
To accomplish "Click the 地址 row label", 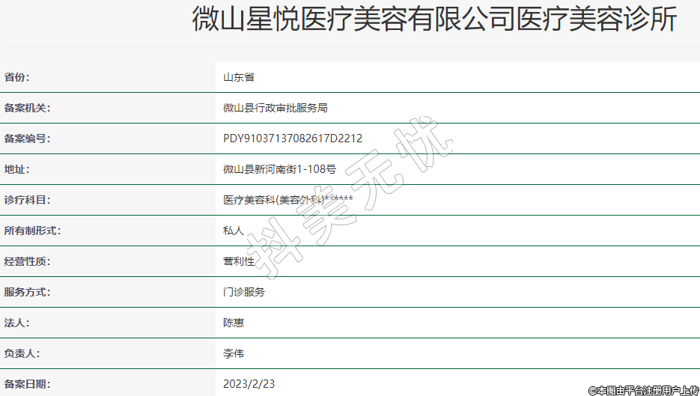I will 17,169.
